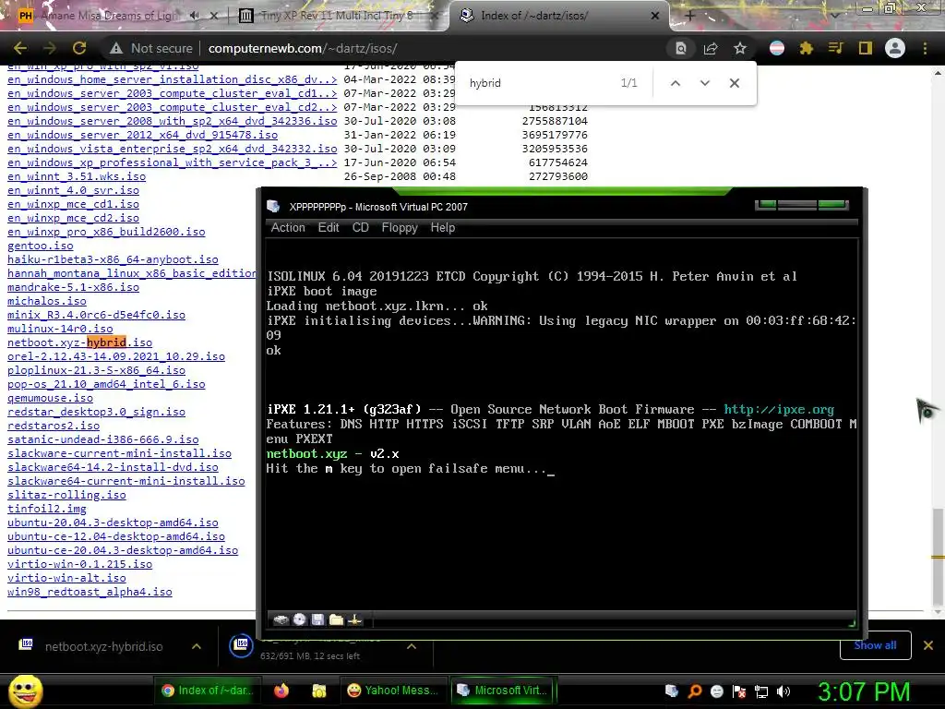Click the CD drive icon in Virtual PC status bar

pos(300,619)
